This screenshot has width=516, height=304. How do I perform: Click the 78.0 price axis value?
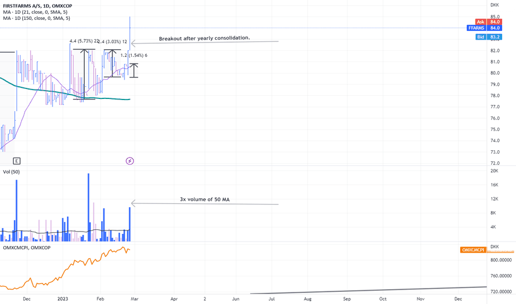(x=495, y=96)
